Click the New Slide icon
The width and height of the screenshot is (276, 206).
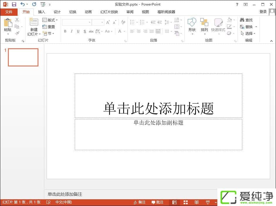coord(34,22)
